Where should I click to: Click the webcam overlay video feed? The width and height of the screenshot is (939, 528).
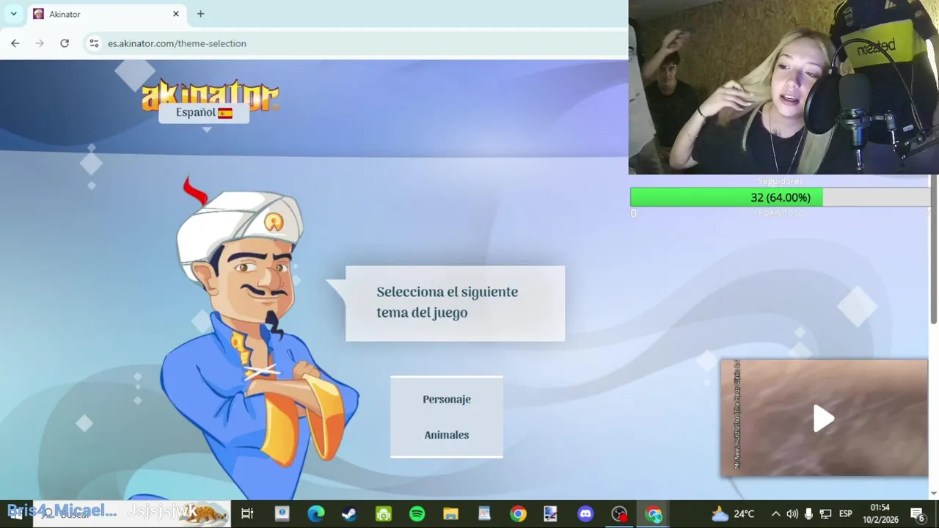(783, 87)
